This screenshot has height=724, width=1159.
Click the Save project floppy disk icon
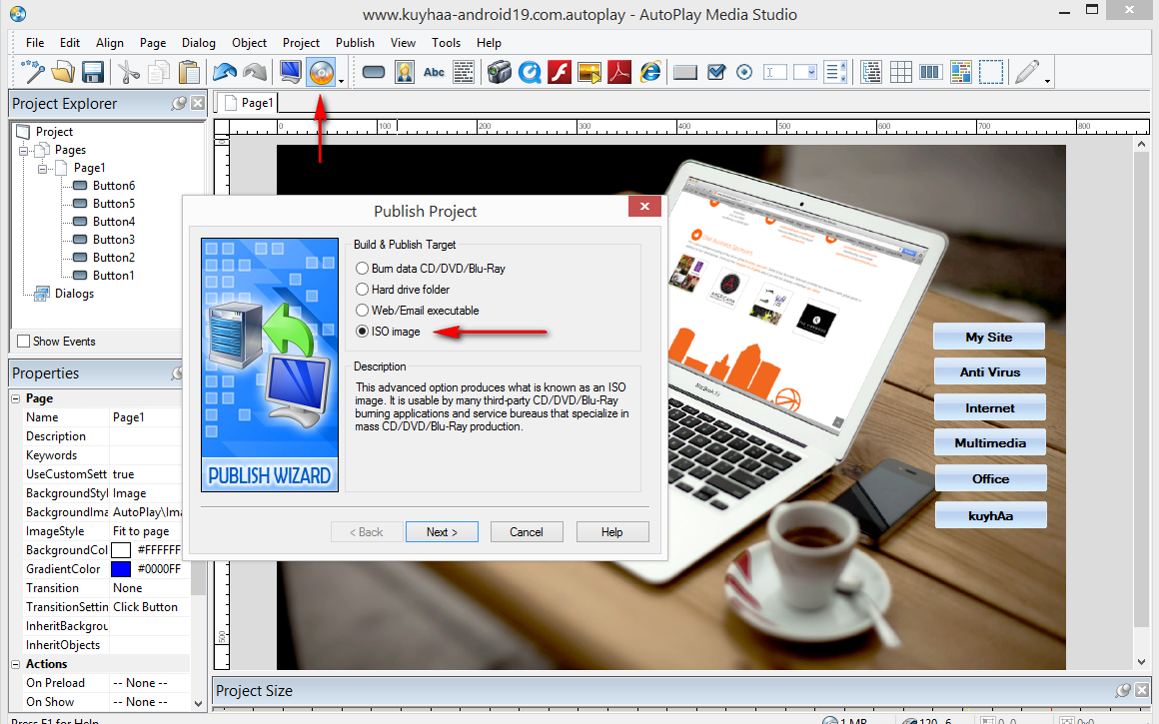(92, 72)
